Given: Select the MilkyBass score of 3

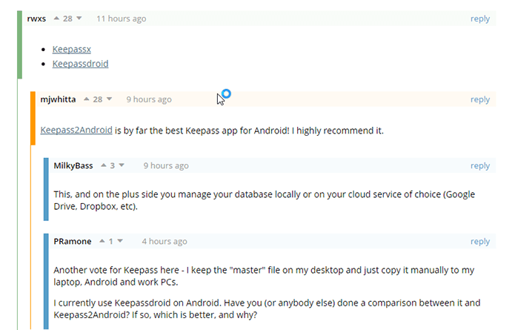Looking at the screenshot, I should point(113,165).
